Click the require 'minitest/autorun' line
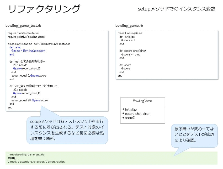The height and width of the screenshot is (169, 223). pos(23,33)
